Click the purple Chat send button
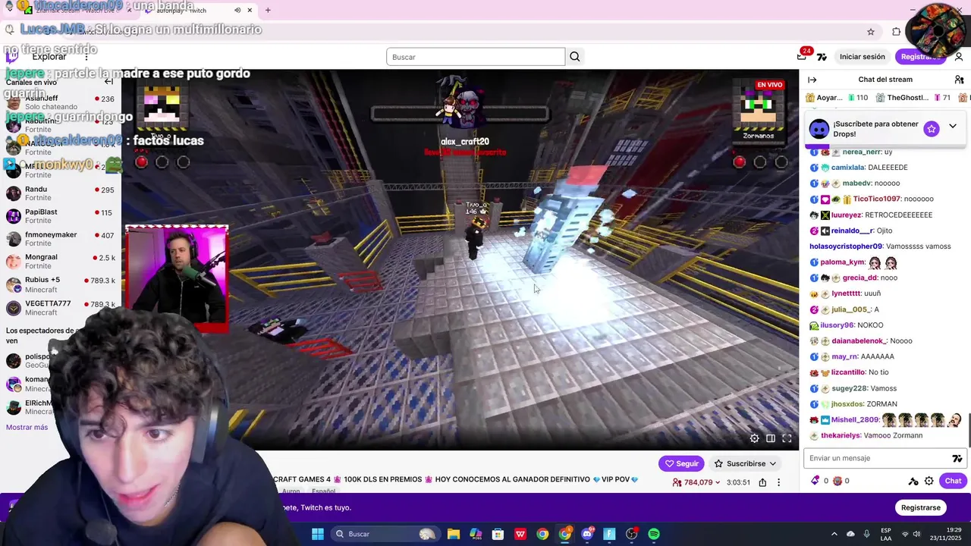The height and width of the screenshot is (546, 971). coord(953,481)
